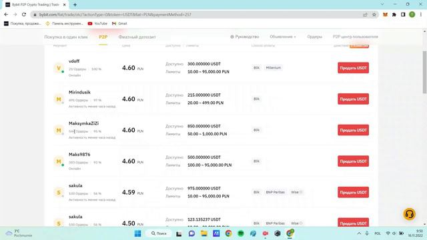Open MaksymkaZiZi advertiser profile name
Screen dimensions: 427x240
coord(83,123)
